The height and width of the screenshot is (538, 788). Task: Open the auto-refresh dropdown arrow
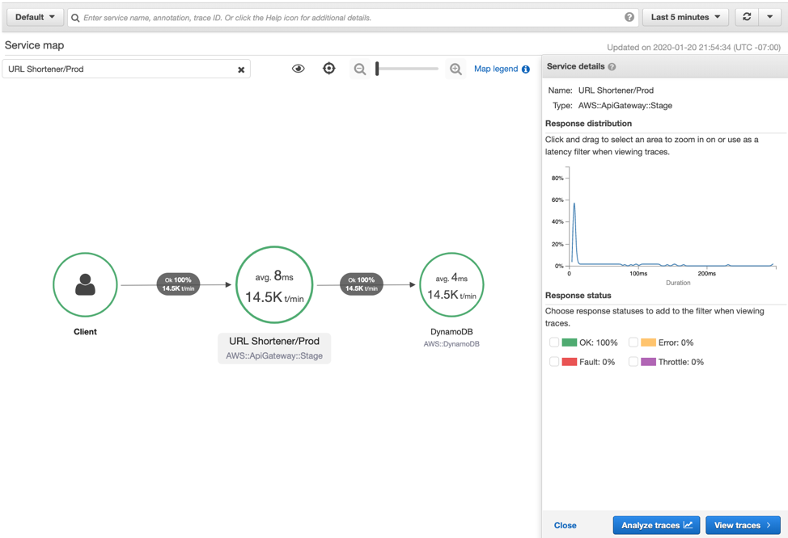pyautogui.click(x=770, y=17)
